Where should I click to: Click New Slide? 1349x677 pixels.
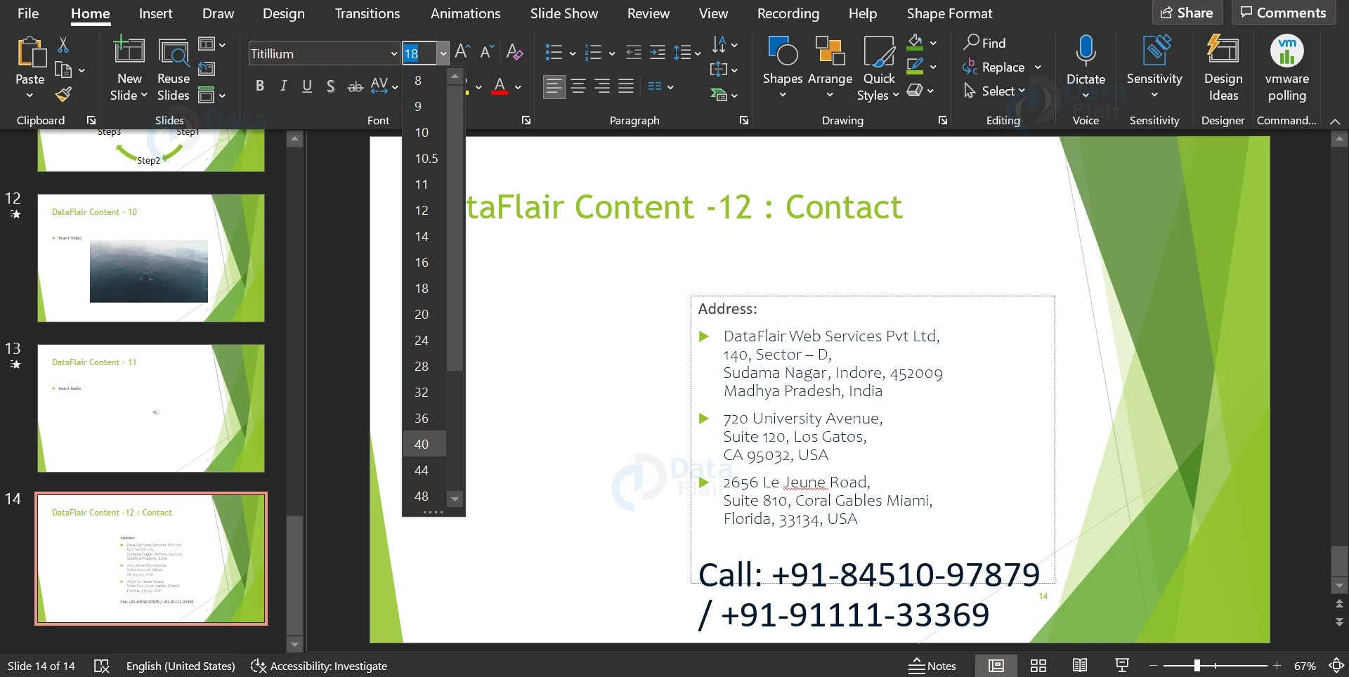[129, 67]
